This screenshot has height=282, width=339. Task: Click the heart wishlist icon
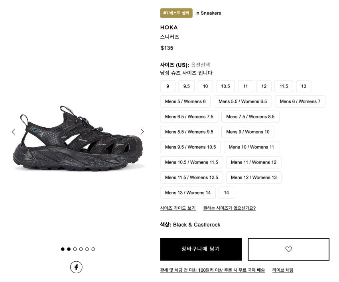point(288,249)
